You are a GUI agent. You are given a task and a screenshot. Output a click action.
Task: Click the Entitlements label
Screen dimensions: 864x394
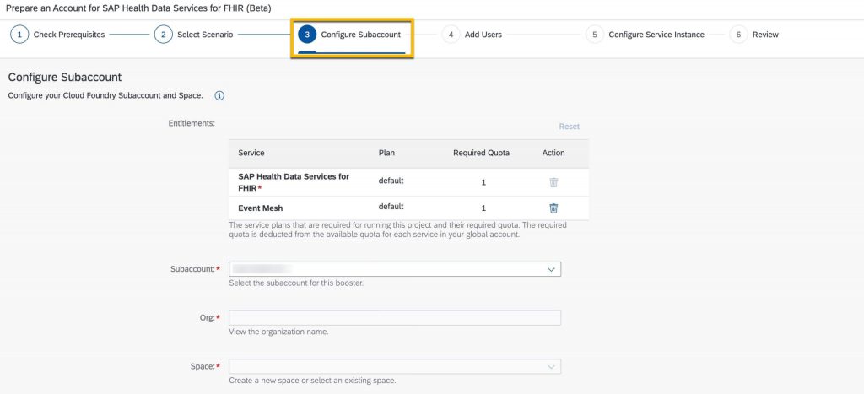[192, 123]
